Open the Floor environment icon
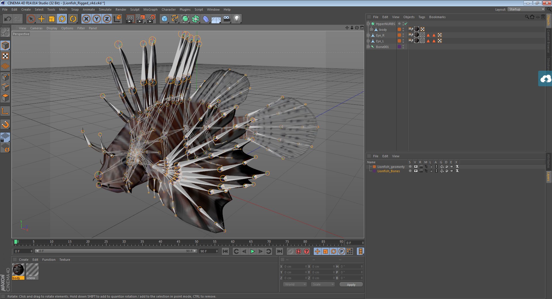The height and width of the screenshot is (299, 552). pos(216,19)
